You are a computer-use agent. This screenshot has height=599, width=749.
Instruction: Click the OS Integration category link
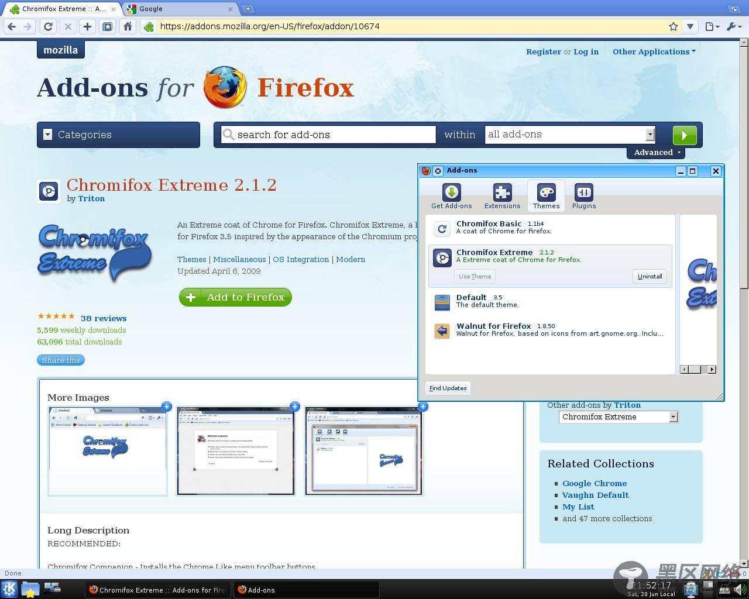pyautogui.click(x=301, y=259)
